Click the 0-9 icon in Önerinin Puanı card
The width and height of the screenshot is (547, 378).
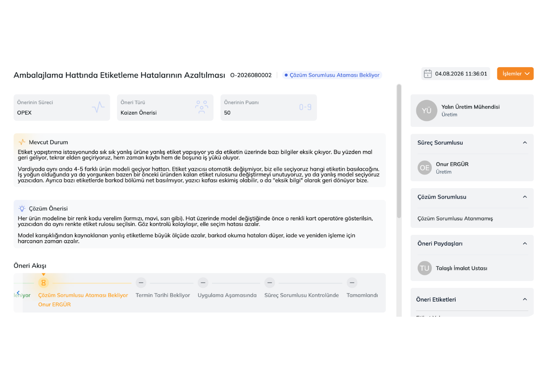(305, 108)
